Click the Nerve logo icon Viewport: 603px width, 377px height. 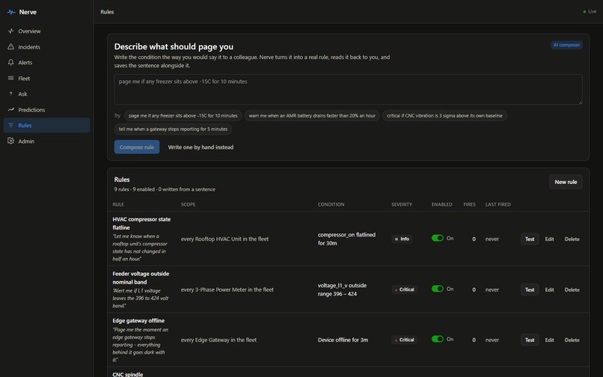click(x=11, y=12)
